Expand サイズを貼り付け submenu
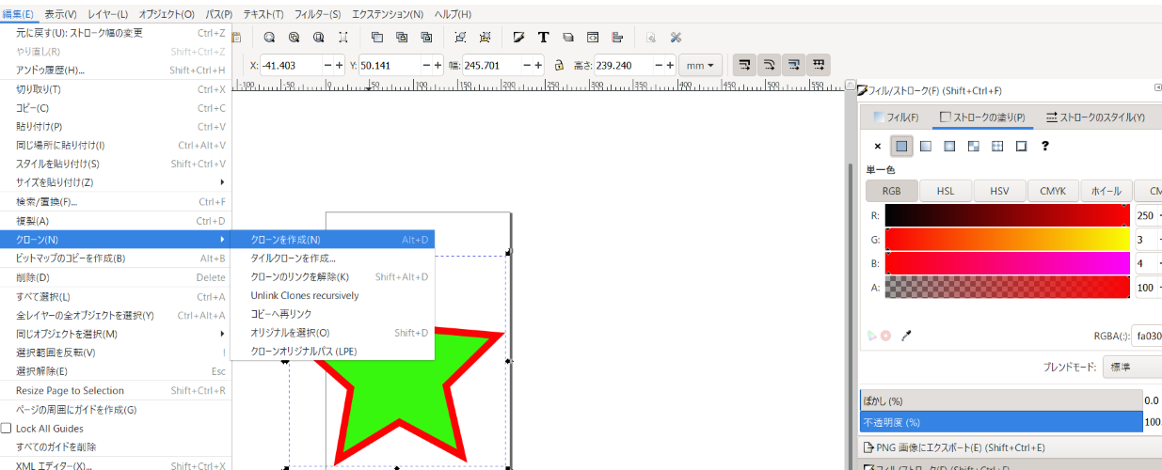 116,182
